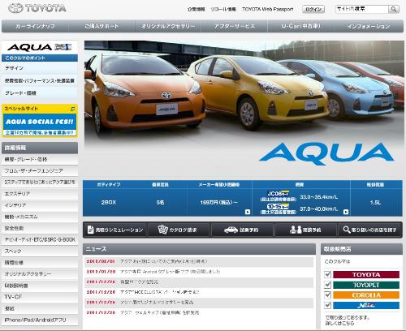Toggle the Netz dealer checkbox
The image size is (406, 331).
pos(328,305)
